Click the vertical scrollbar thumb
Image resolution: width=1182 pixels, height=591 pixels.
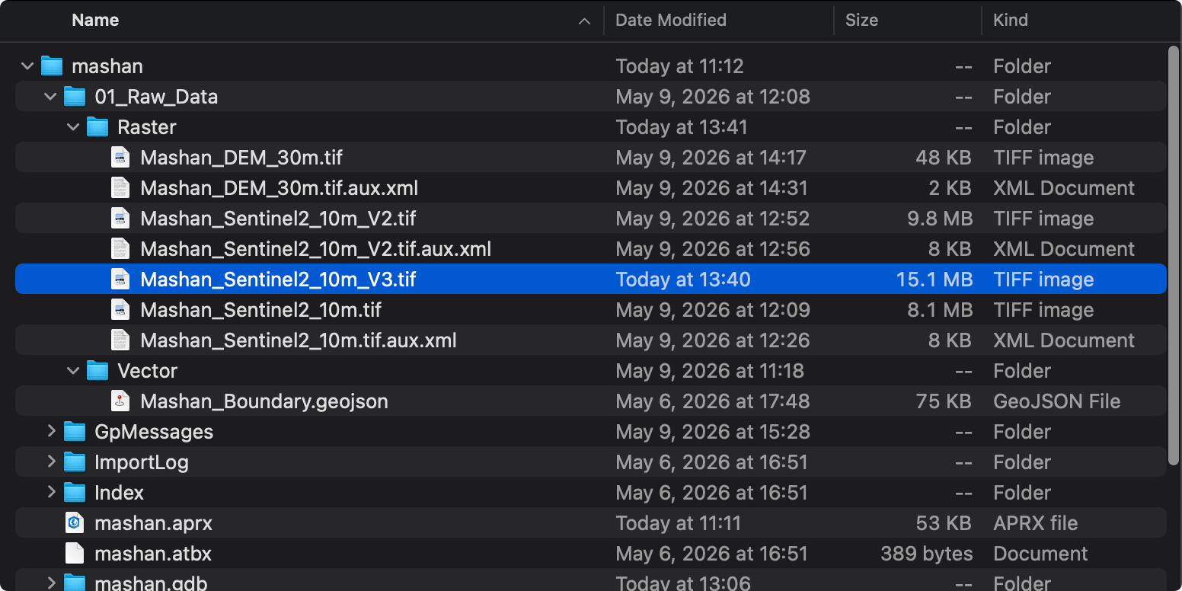1174,255
